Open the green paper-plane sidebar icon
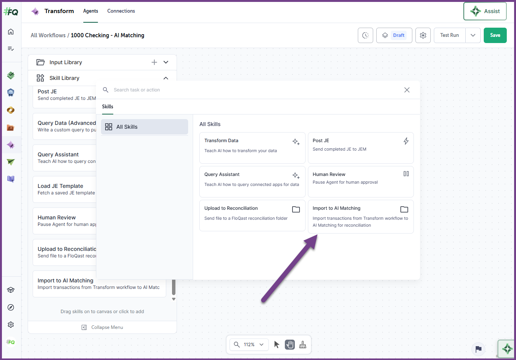Screen dimensions: 516x360 pyautogui.click(x=11, y=162)
